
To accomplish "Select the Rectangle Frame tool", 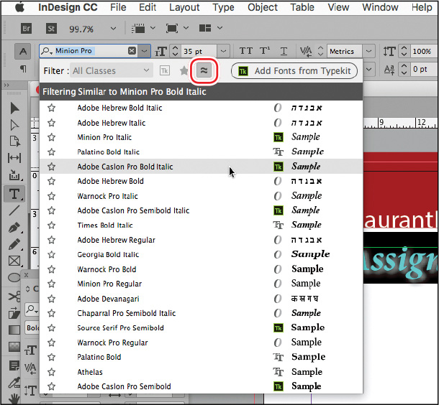I will [x=14, y=261].
